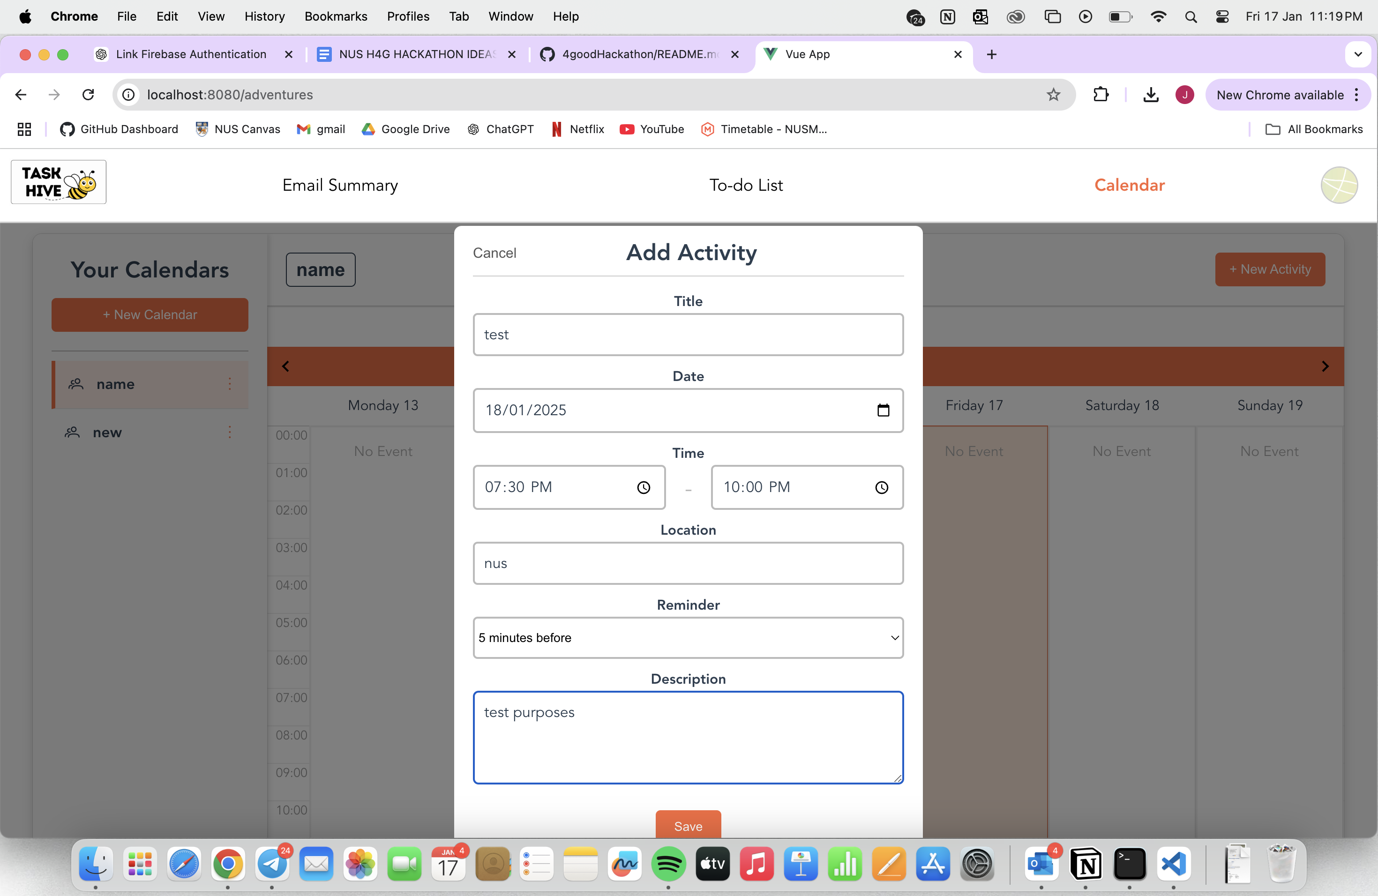Save the new activity

(x=688, y=825)
